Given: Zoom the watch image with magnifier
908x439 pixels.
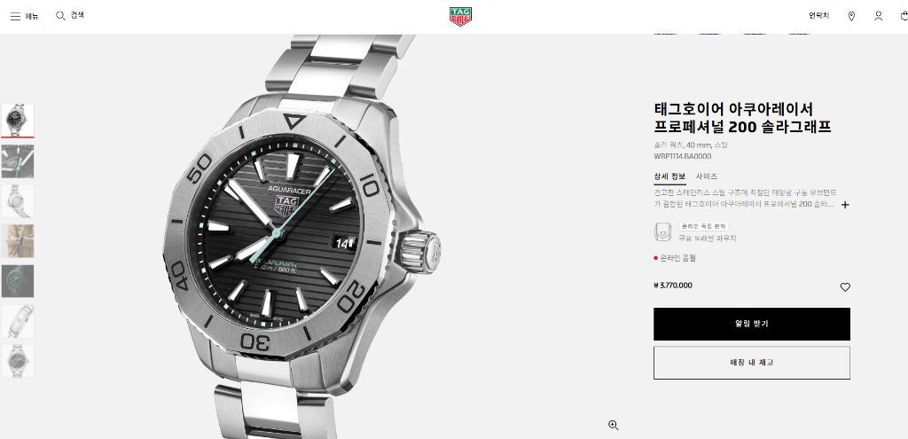Looking at the screenshot, I should [614, 425].
